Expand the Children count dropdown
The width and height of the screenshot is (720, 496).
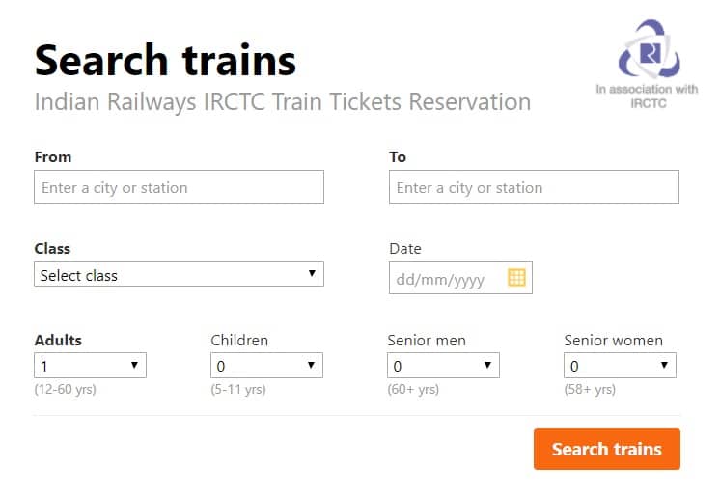[x=266, y=366]
